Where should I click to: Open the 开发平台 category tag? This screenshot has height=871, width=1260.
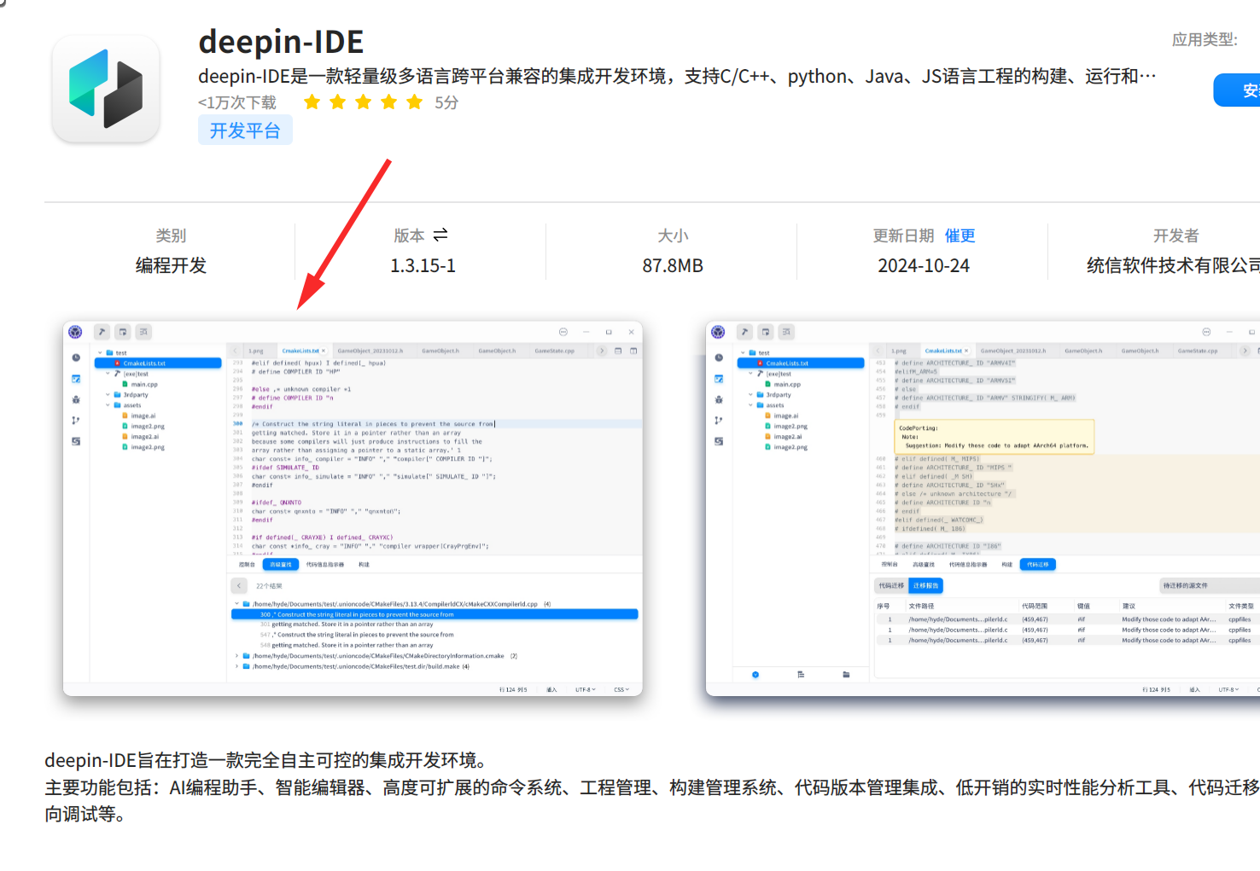(x=245, y=131)
